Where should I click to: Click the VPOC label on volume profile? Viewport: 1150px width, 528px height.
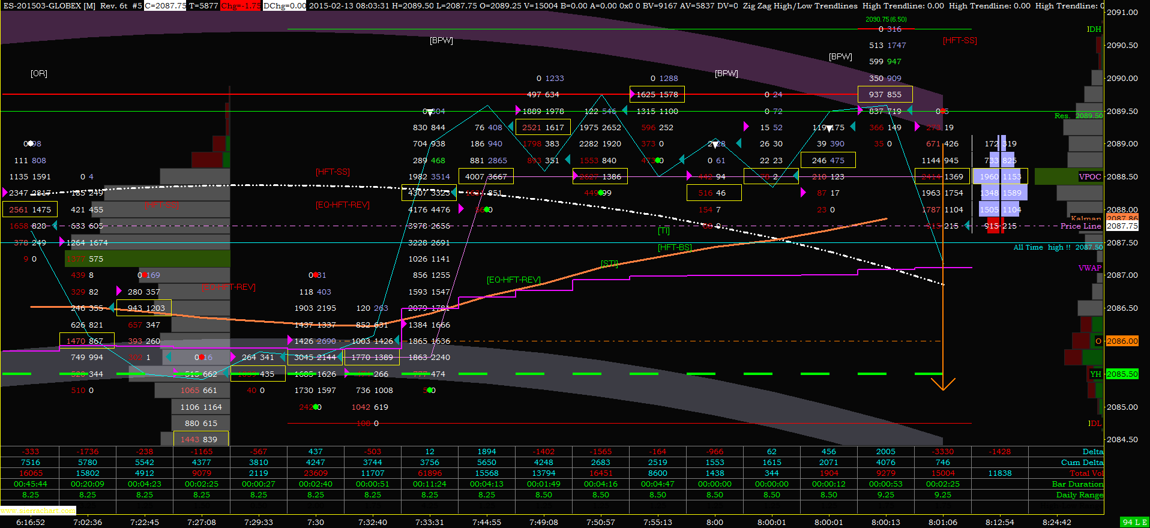tap(1090, 176)
